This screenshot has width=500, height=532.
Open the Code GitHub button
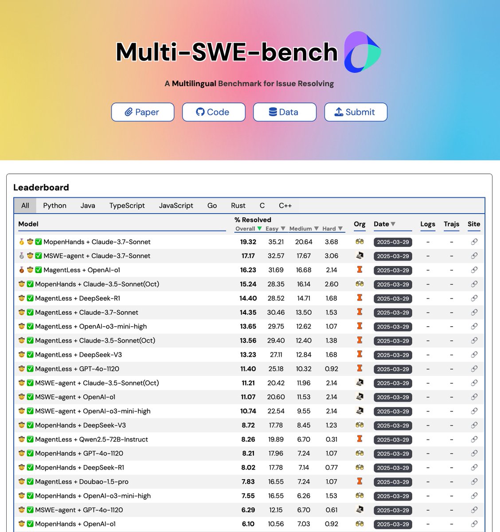214,112
